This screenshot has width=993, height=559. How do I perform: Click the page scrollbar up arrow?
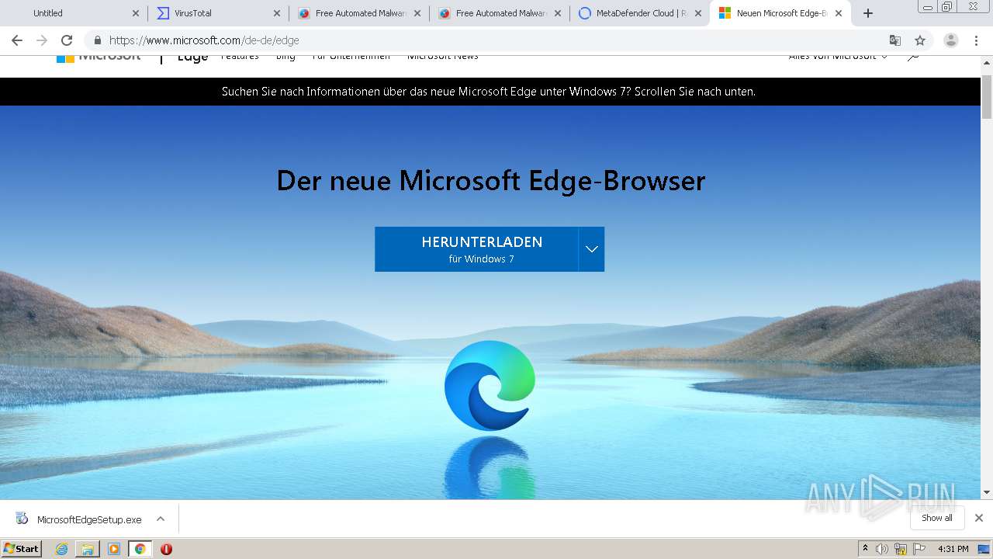point(987,62)
